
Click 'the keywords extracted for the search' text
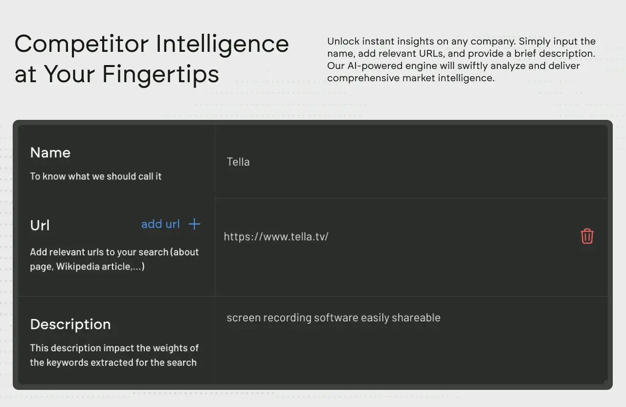point(113,362)
